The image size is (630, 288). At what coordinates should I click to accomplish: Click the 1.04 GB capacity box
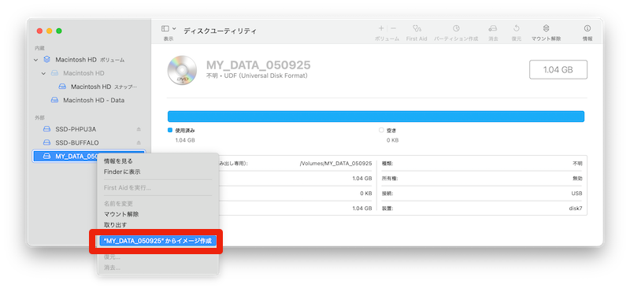558,69
